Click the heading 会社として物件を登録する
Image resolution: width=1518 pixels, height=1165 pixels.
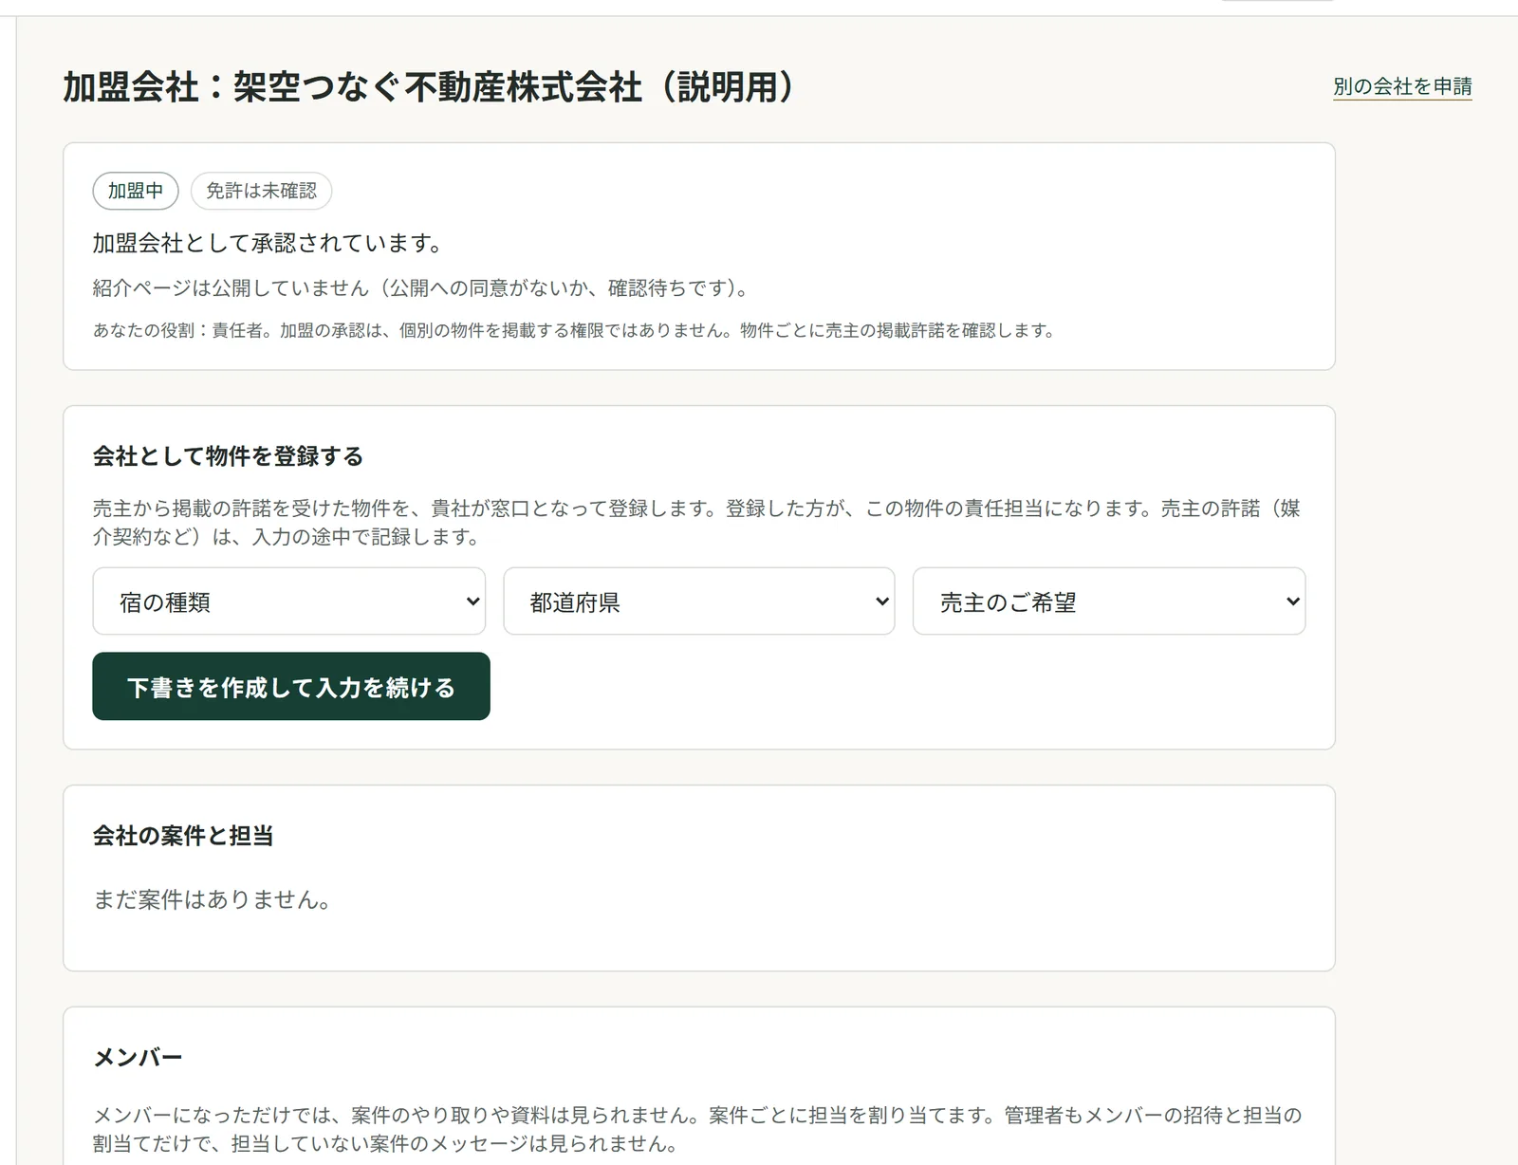click(228, 456)
